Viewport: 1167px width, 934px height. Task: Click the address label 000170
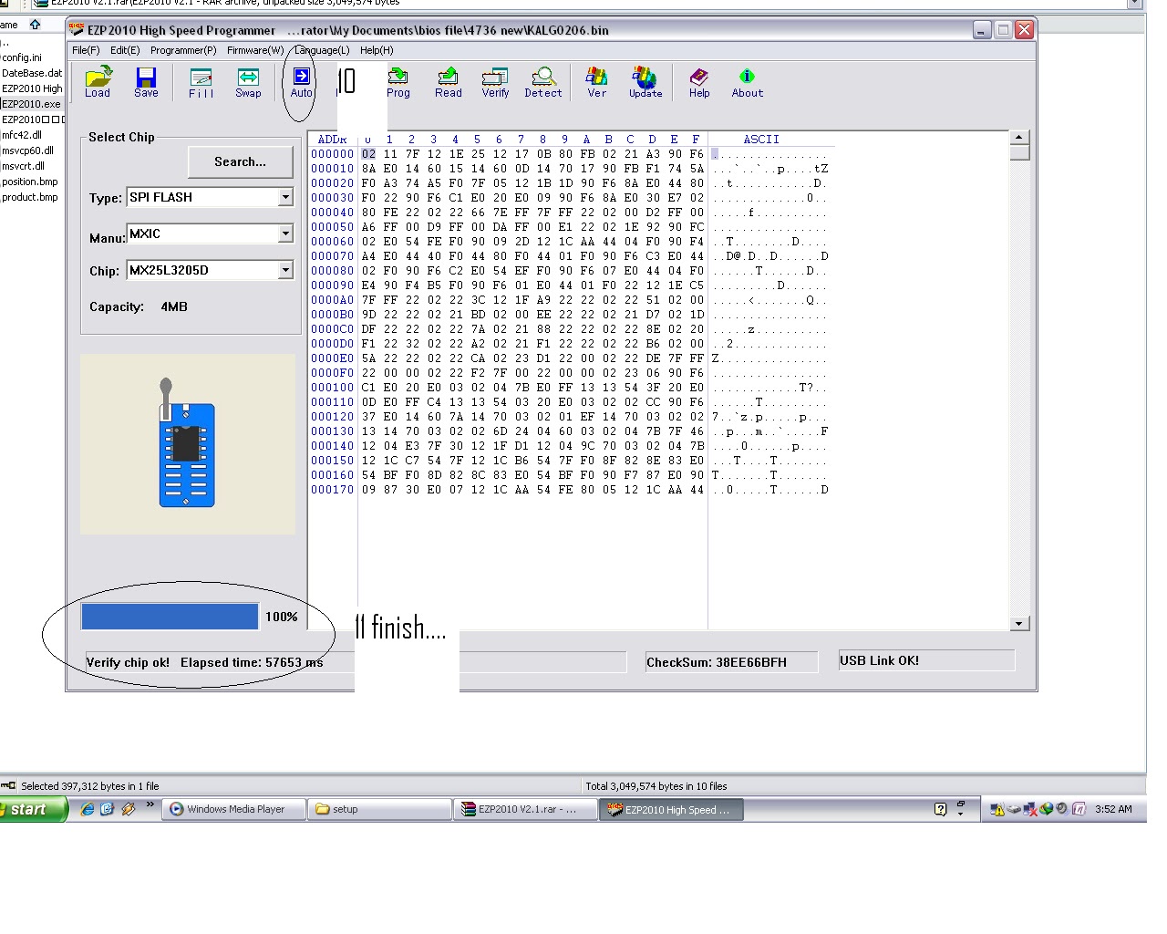tap(332, 490)
